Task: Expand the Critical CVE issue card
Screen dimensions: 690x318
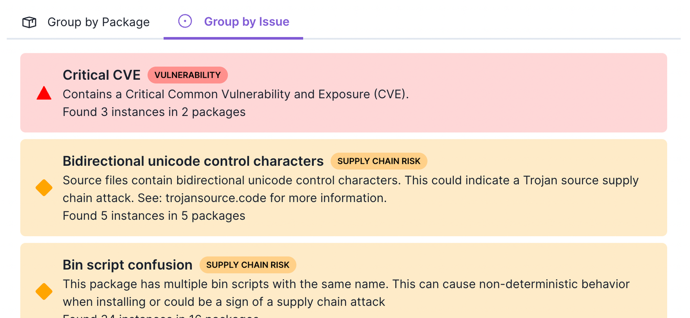Action: pos(517,93)
